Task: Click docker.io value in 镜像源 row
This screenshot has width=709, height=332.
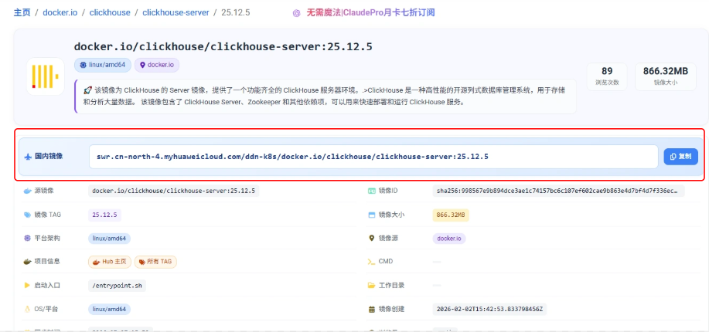Action: click(449, 238)
